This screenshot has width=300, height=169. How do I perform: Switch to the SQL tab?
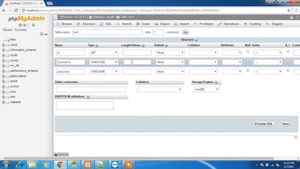pos(106,24)
